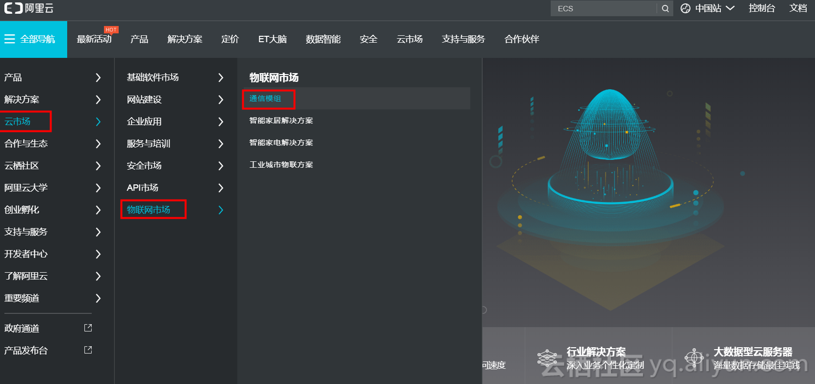Screen dimensions: 815x384
Task: Select 服务与培训 in second column
Action: click(149, 144)
